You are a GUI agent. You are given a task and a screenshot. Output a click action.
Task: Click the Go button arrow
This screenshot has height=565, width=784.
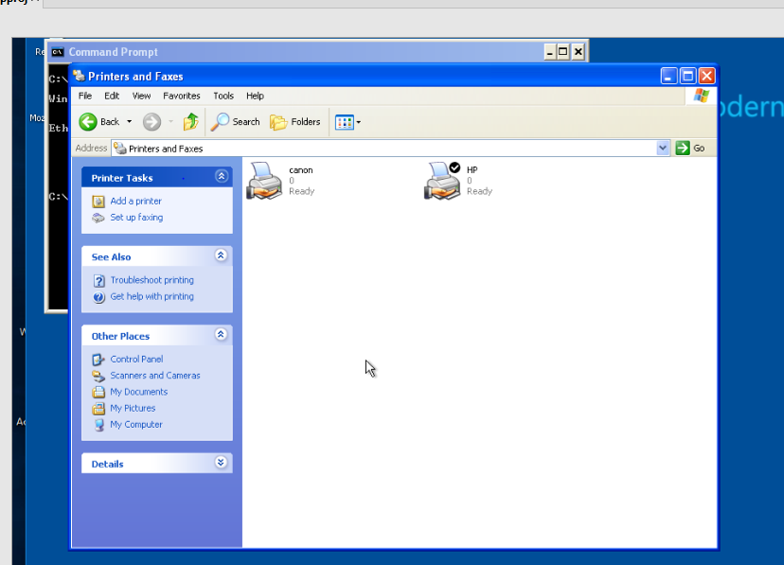[683, 148]
